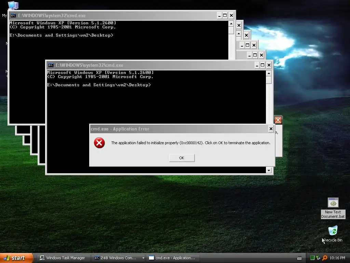350x263 pixels.
Task: Click the scroll up arrow in the rear cmd window
Action: tap(231, 24)
